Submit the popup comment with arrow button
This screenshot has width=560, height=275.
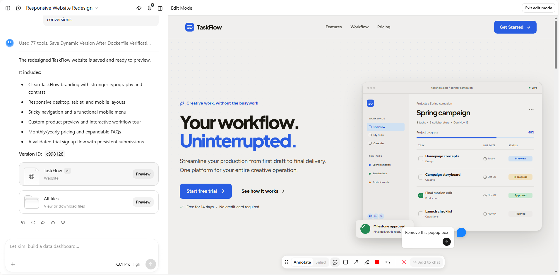tap(446, 242)
